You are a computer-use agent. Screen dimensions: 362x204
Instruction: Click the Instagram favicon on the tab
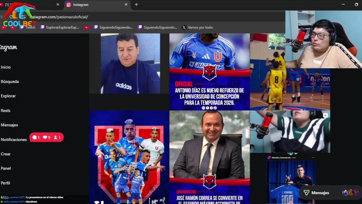[69, 5]
